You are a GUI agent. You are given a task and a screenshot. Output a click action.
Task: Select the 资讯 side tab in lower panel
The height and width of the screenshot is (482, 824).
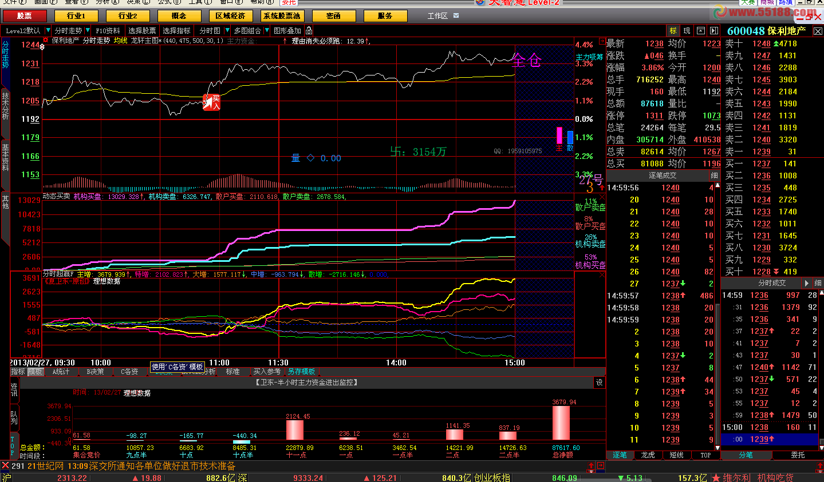[14, 390]
